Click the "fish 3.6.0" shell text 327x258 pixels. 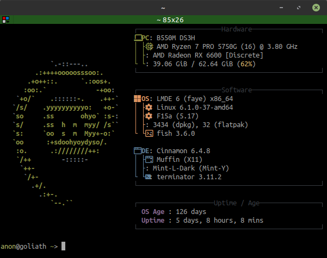click(x=176, y=133)
